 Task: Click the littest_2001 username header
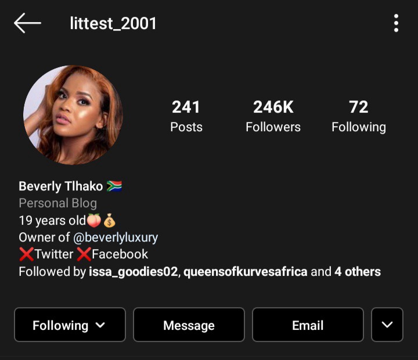113,23
